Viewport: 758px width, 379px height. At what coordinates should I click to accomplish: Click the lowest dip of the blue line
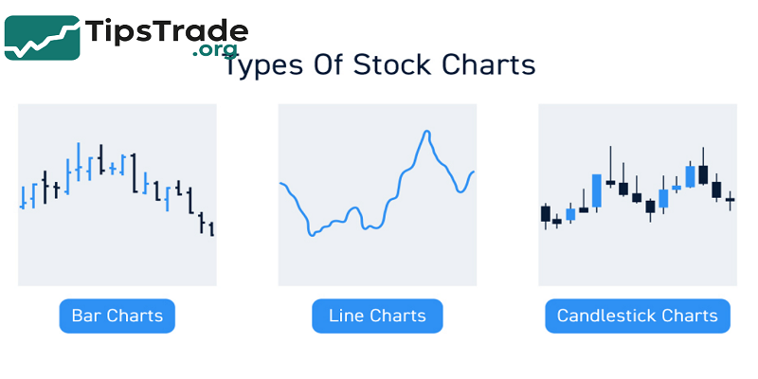pyautogui.click(x=312, y=234)
